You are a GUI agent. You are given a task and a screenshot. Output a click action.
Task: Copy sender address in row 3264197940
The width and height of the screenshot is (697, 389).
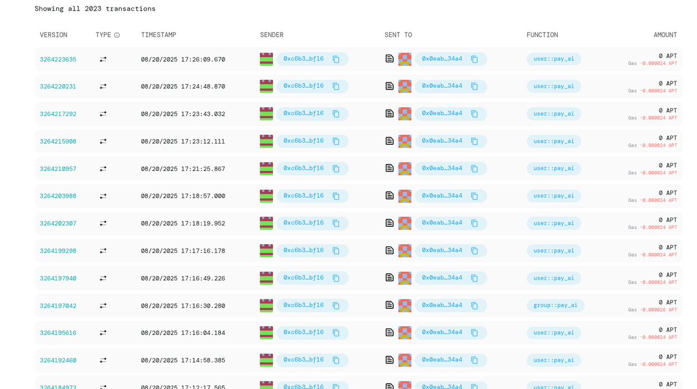(x=336, y=278)
